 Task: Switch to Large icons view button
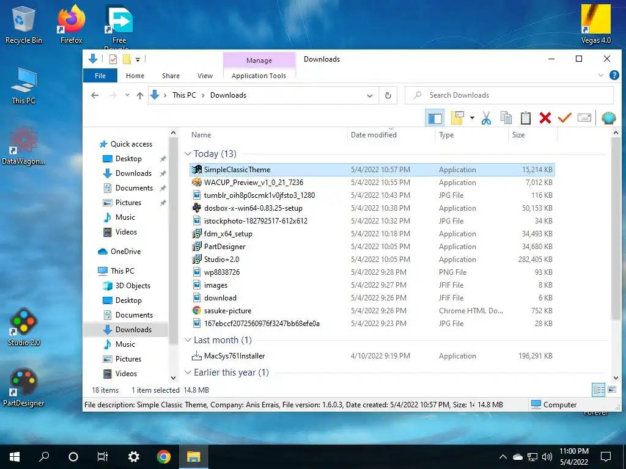611,390
